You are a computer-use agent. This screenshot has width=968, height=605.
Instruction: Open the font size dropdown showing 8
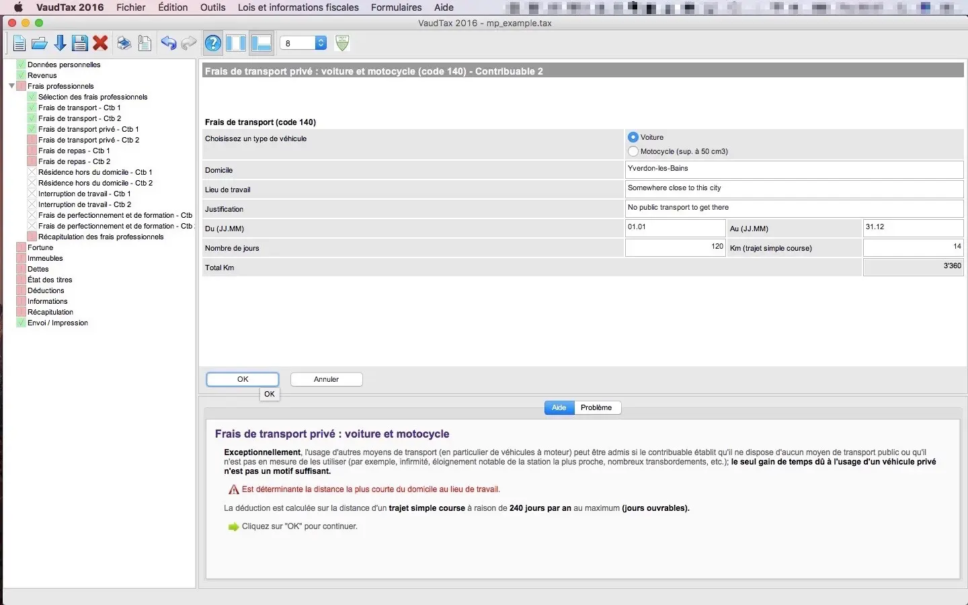(303, 43)
